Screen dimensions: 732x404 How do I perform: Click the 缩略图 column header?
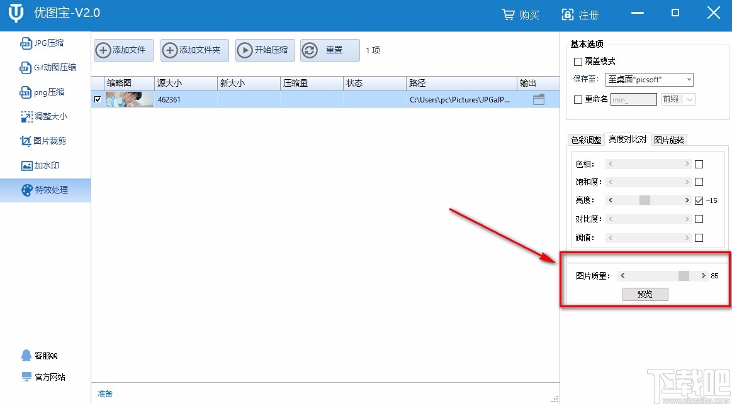click(129, 83)
